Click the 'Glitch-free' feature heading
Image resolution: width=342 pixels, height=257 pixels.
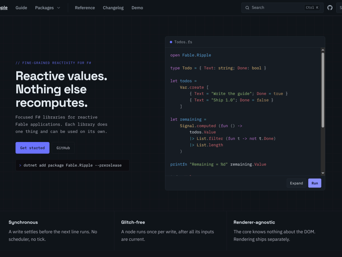pyautogui.click(x=133, y=222)
